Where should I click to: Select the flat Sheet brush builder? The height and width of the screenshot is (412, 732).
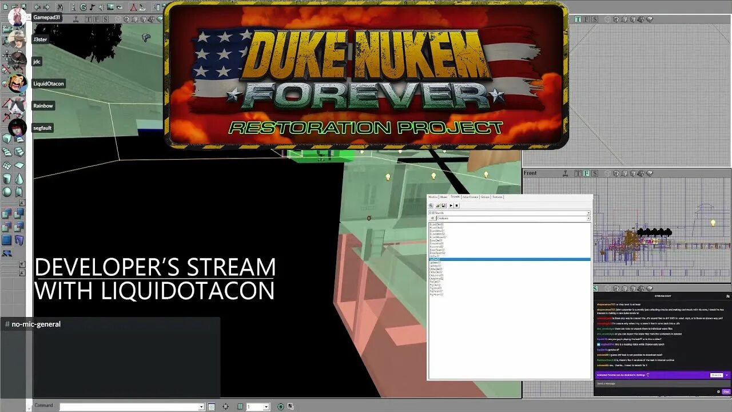click(x=19, y=165)
